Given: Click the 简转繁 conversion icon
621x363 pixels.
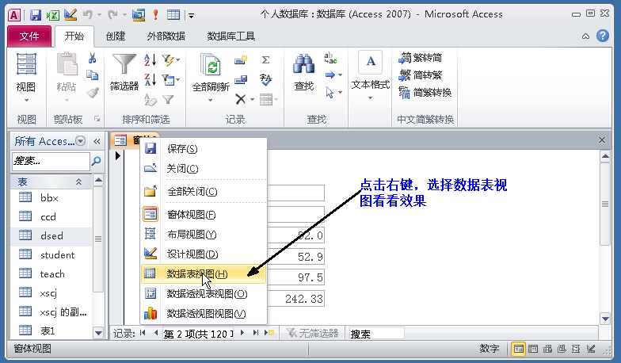Looking at the screenshot, I should pyautogui.click(x=421, y=75).
